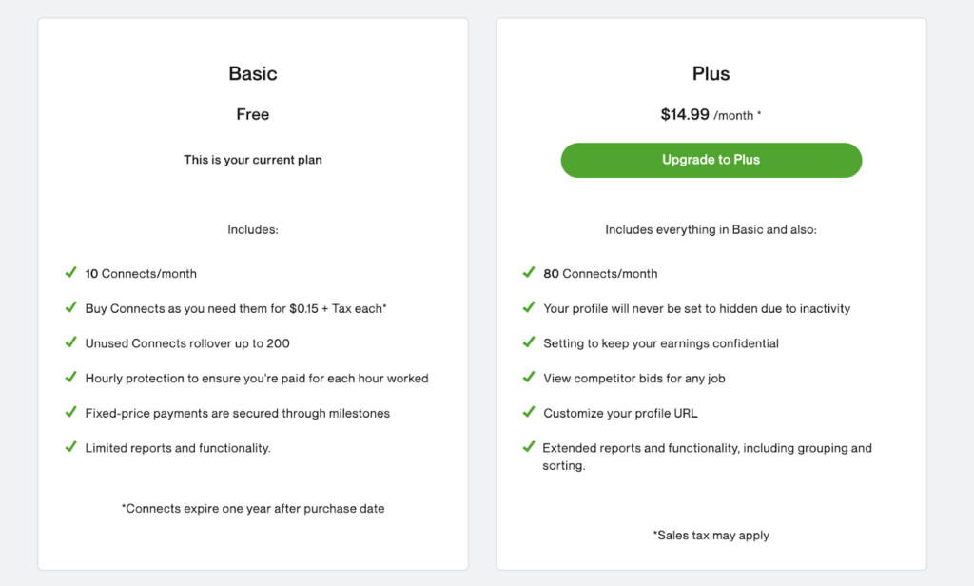Select the Plus plan heading

coord(711,73)
